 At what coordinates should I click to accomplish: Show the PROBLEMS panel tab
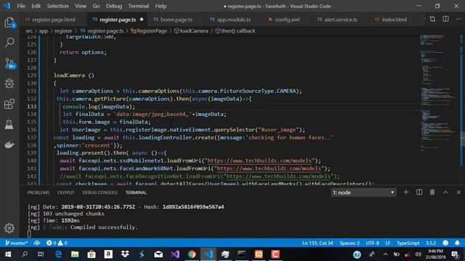click(39, 192)
